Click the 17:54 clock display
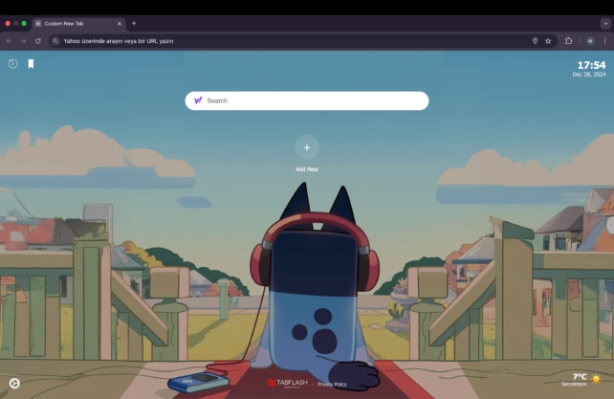Screen dimensions: 614x399 (x=591, y=65)
